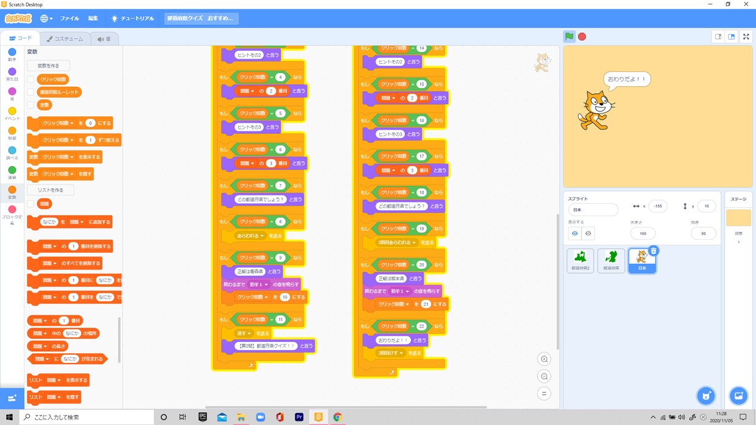Screen dimensions: 756x425
Task: Switch to the コード tab
Action: 20,38
